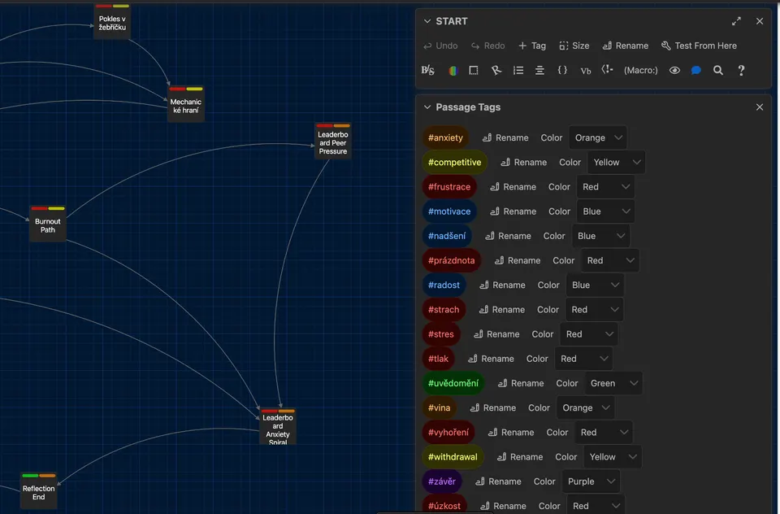Select the Burnout Path passage node

(48, 224)
